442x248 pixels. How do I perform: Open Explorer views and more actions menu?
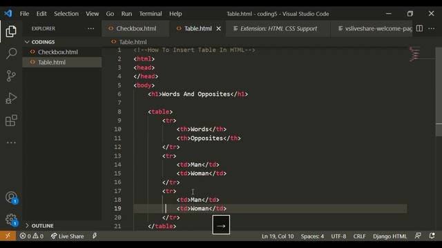[x=90, y=28]
